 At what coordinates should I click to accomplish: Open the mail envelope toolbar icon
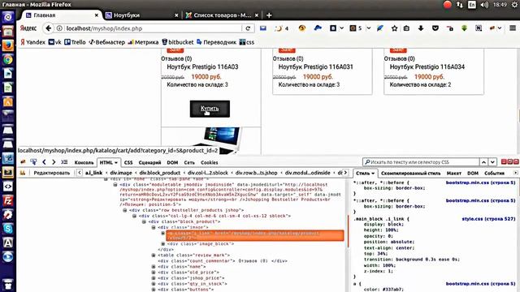pyautogui.click(x=263, y=28)
